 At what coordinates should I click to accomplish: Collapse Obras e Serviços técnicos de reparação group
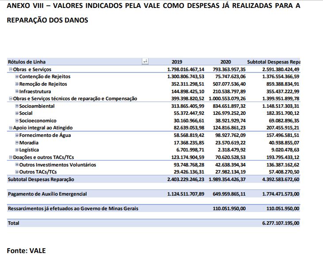click(x=11, y=99)
